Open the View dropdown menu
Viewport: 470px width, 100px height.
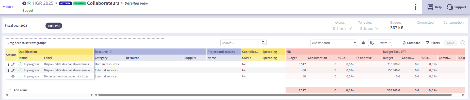tap(380, 43)
